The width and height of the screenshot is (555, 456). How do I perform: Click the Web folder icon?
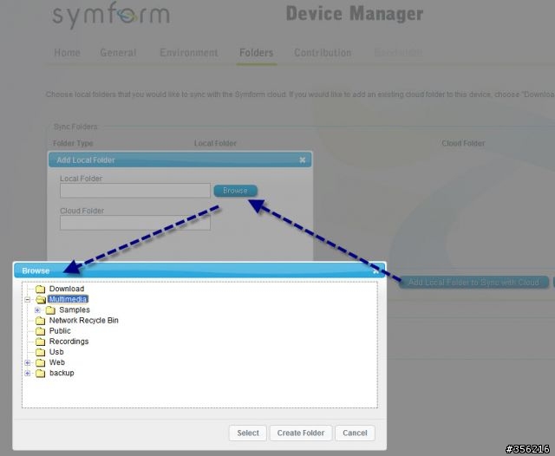[41, 362]
